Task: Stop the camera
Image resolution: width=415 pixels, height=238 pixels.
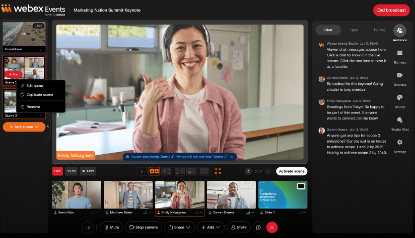Action: click(x=143, y=227)
